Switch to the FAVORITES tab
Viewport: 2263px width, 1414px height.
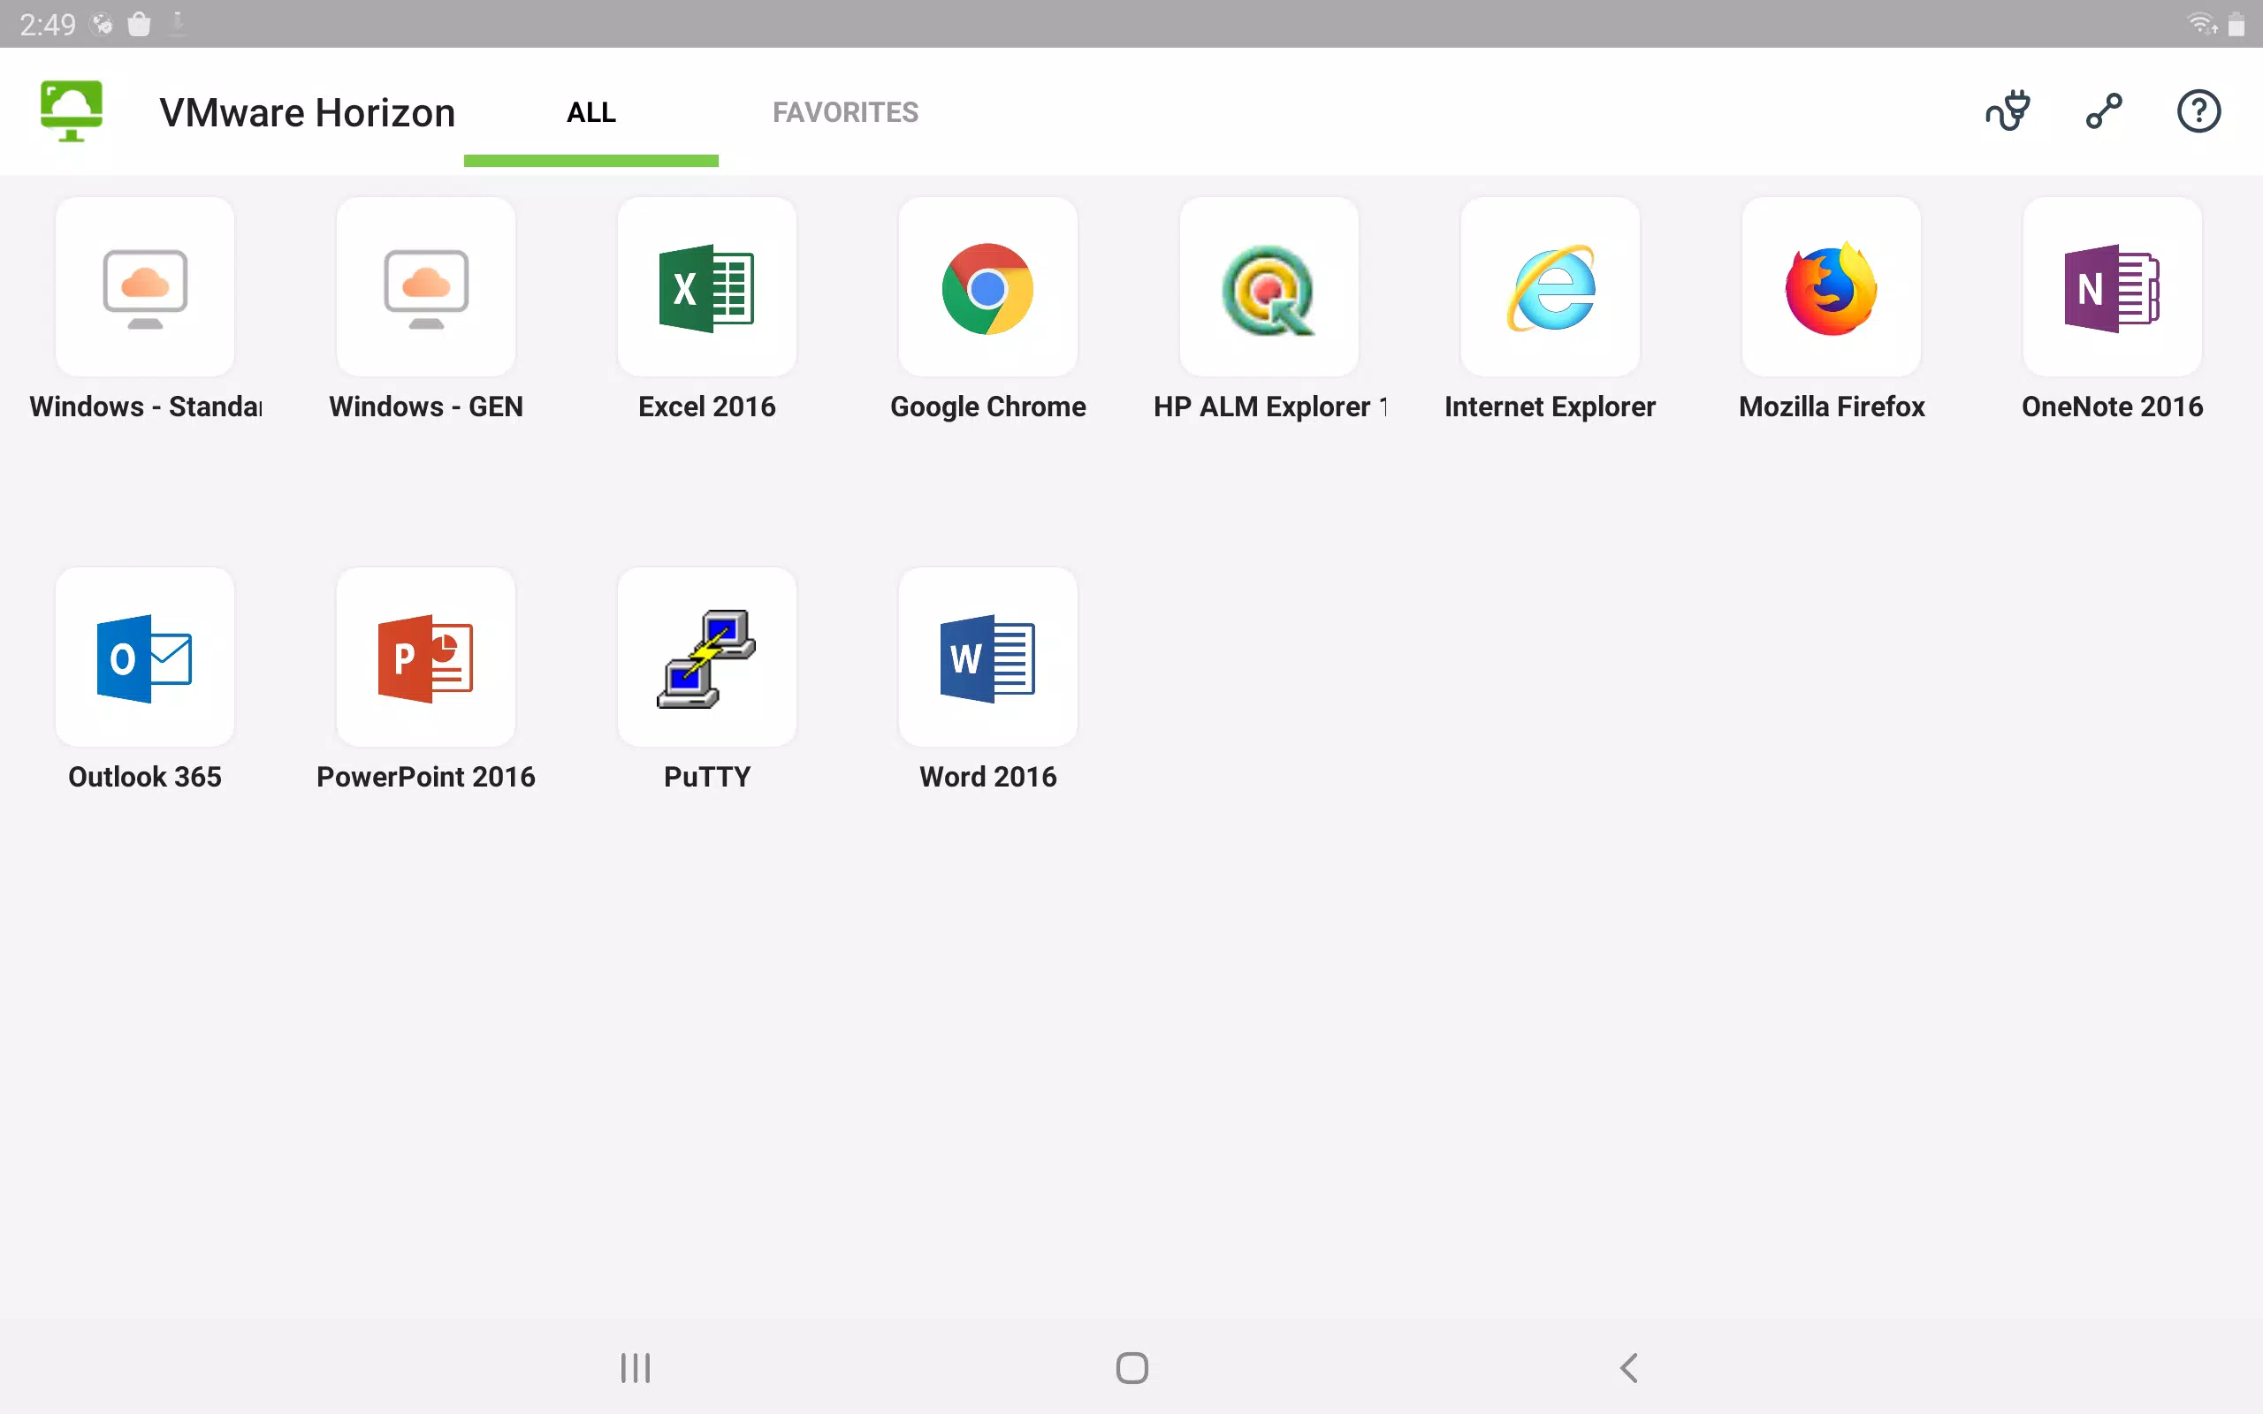845,112
